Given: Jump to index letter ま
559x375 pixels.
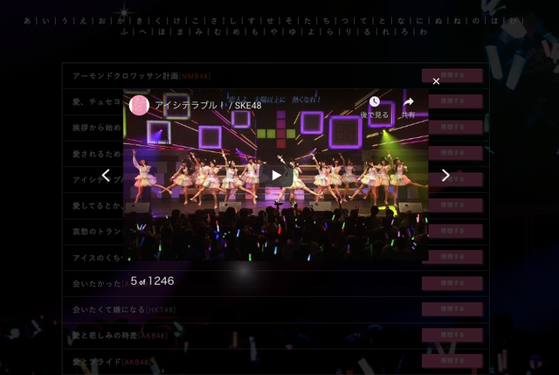Looking at the screenshot, I should [x=180, y=31].
